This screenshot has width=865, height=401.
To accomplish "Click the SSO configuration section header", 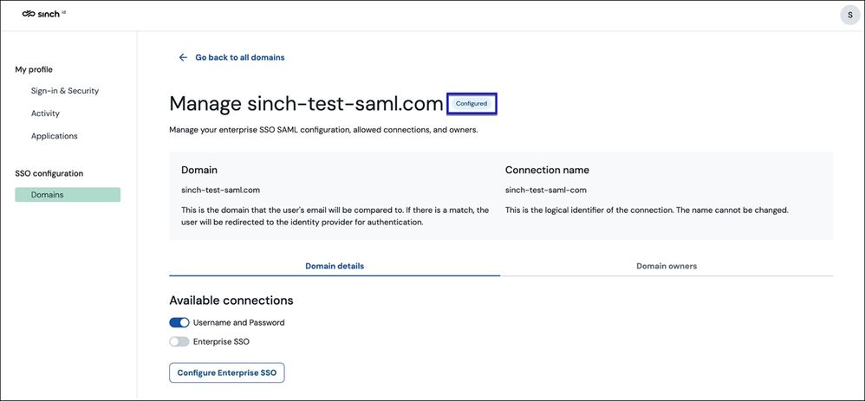I will 49,173.
